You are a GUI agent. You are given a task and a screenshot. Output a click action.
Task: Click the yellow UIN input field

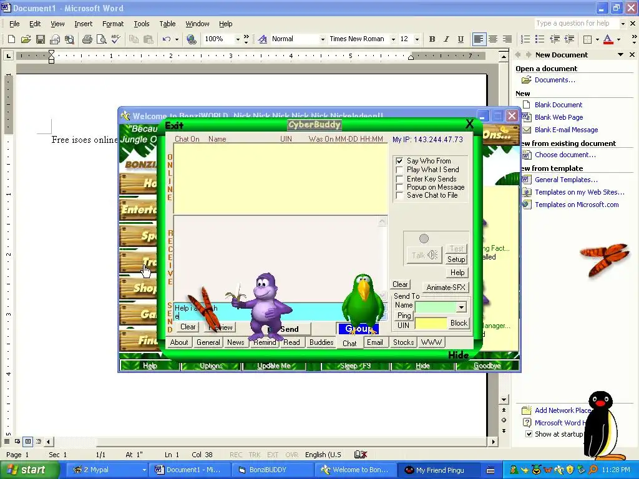tap(431, 324)
